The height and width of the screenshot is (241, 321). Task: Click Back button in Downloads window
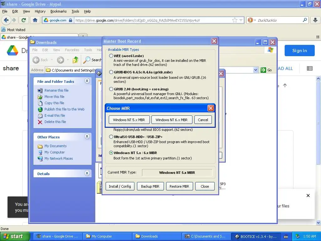[x=40, y=60]
